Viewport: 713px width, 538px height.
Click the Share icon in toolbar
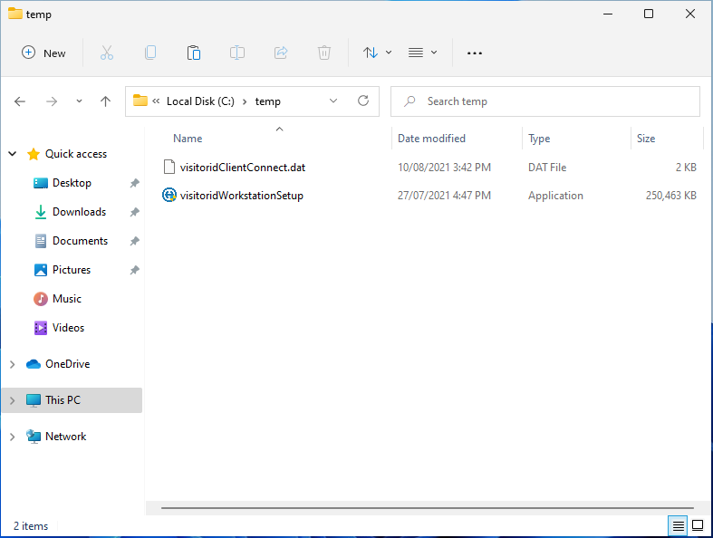coord(281,53)
